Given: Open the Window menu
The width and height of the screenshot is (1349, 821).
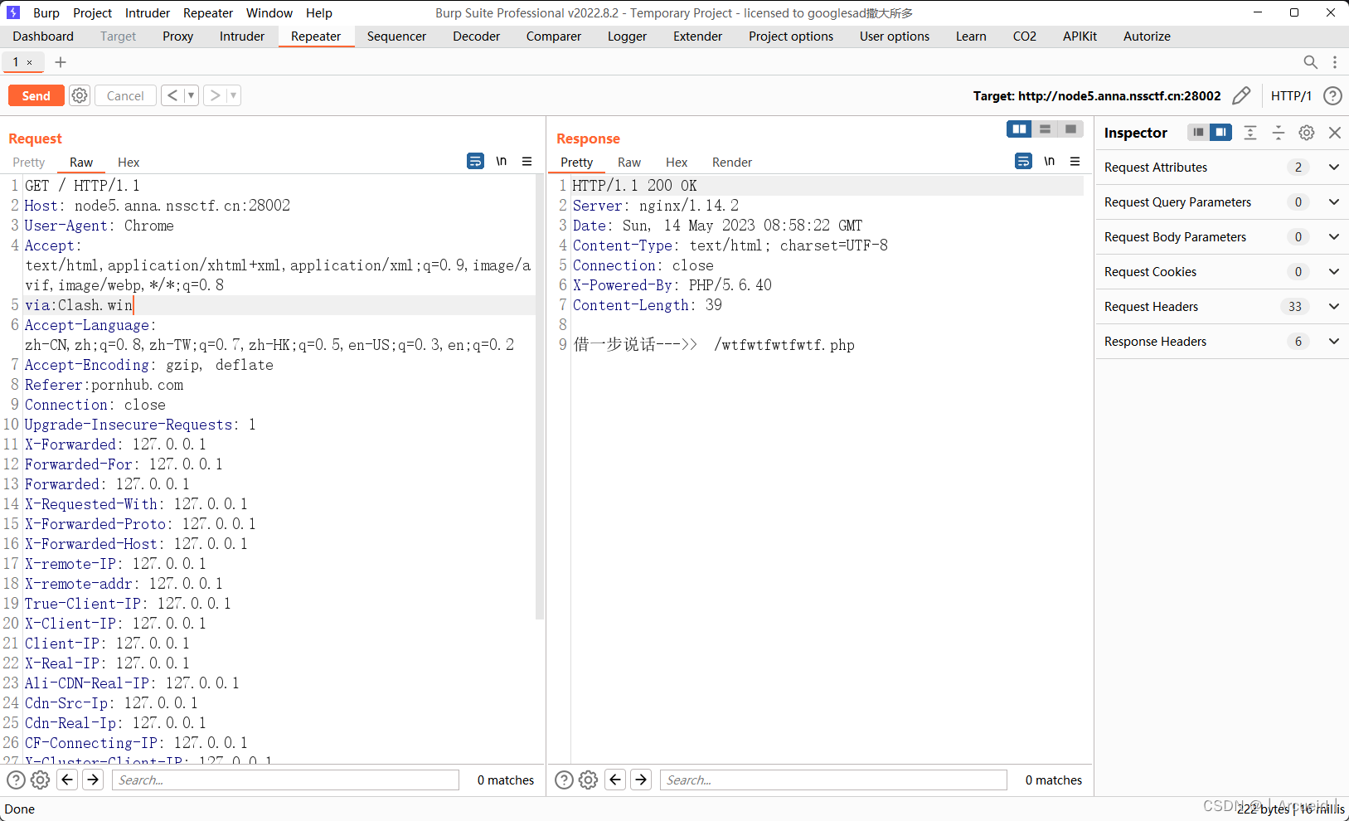Looking at the screenshot, I should (x=269, y=13).
